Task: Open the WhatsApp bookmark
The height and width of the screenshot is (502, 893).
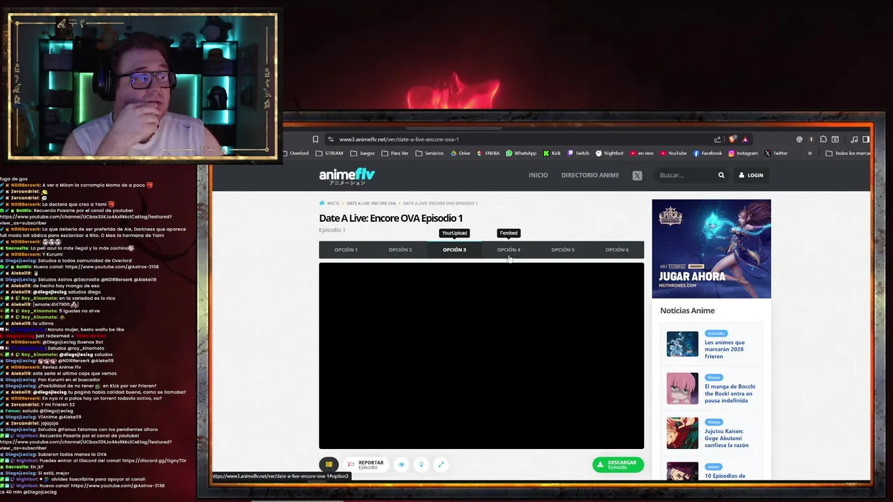Action: pyautogui.click(x=521, y=153)
